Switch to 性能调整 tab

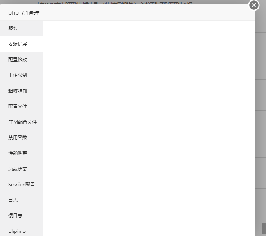tap(22, 153)
